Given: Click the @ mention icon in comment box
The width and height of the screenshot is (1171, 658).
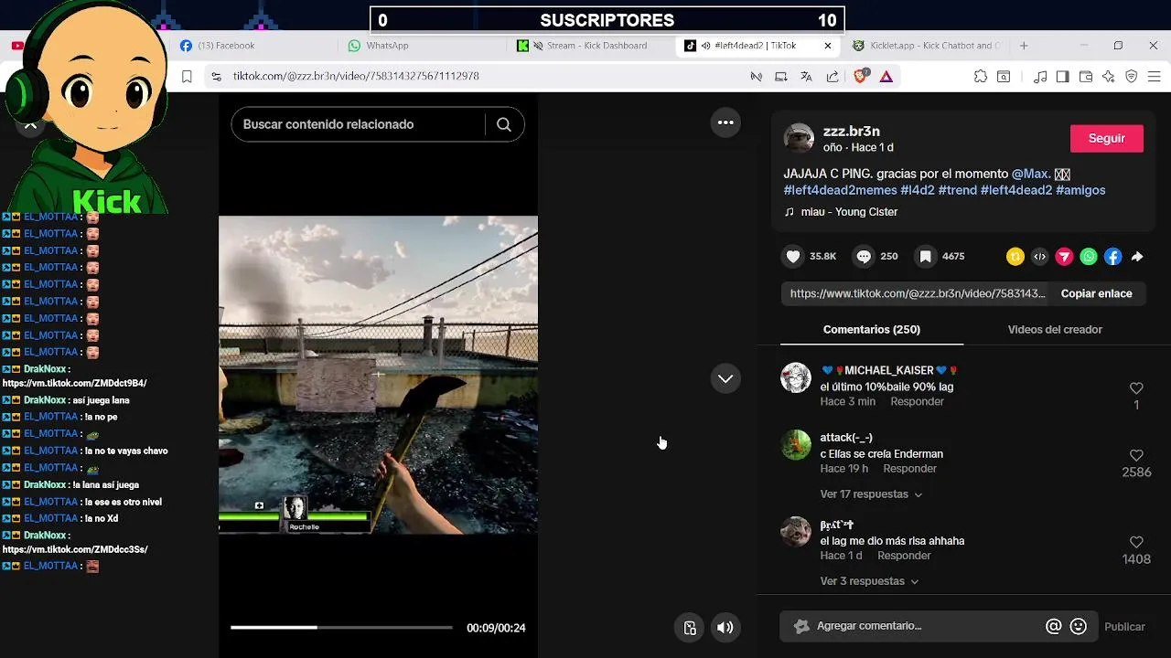Looking at the screenshot, I should (x=1054, y=626).
